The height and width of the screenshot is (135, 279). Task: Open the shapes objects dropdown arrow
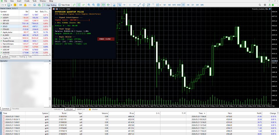point(160,5)
